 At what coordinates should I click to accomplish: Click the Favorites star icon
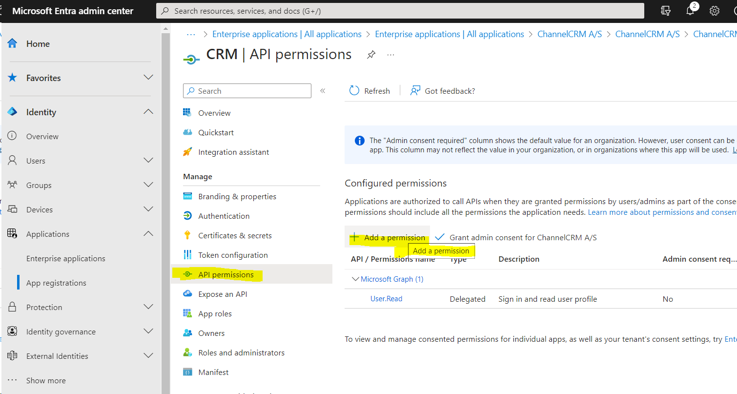(x=13, y=78)
